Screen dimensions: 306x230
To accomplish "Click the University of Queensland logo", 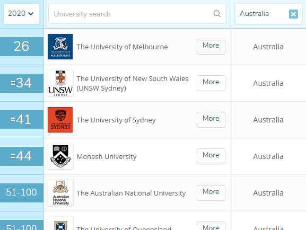I will click(60, 224).
